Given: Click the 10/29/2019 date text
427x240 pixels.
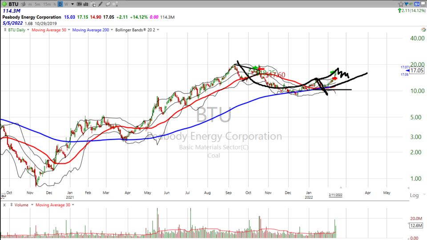Looking at the screenshot, I should click(x=45, y=24).
